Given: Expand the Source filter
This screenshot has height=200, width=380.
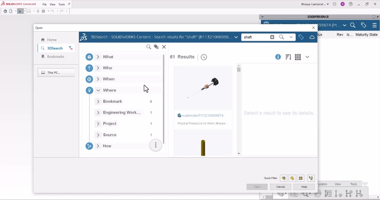Looking at the screenshot, I should [x=98, y=135].
